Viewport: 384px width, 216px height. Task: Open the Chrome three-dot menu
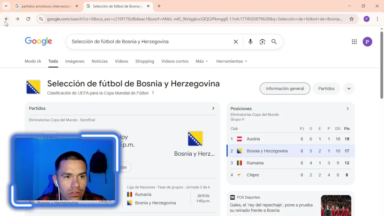click(x=377, y=19)
